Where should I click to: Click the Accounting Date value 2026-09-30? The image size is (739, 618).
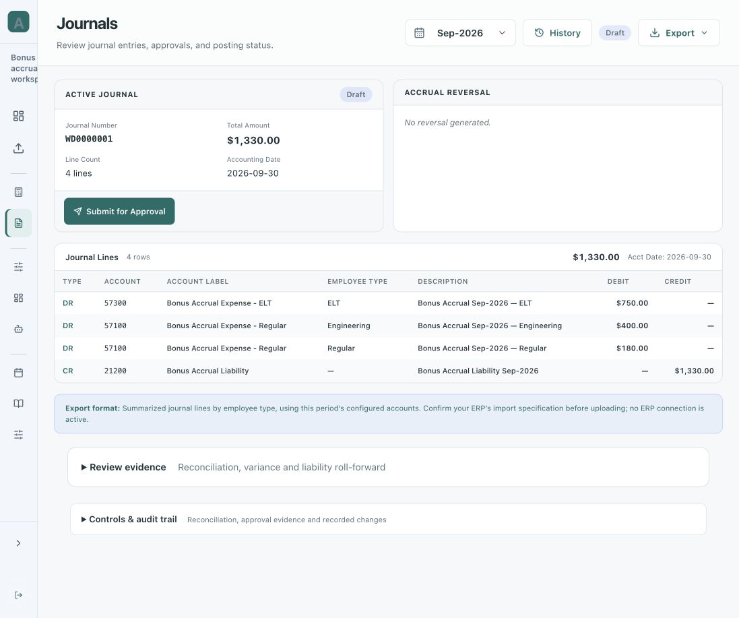[x=253, y=173]
